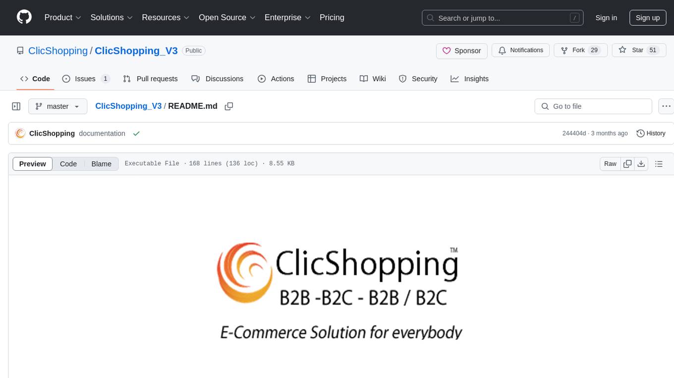View the 29 forks count
Image resolution: width=674 pixels, height=378 pixels.
pos(594,50)
